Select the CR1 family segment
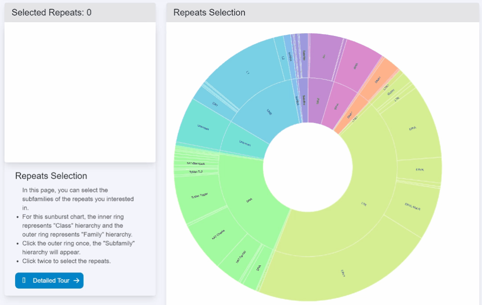 (x=215, y=105)
